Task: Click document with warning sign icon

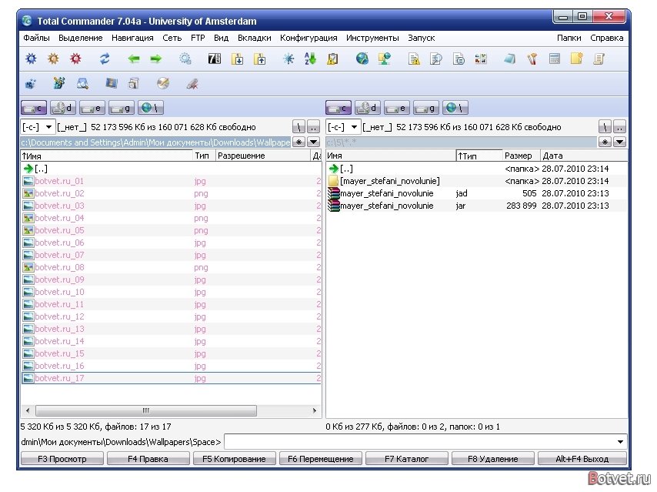Action: coord(414,59)
